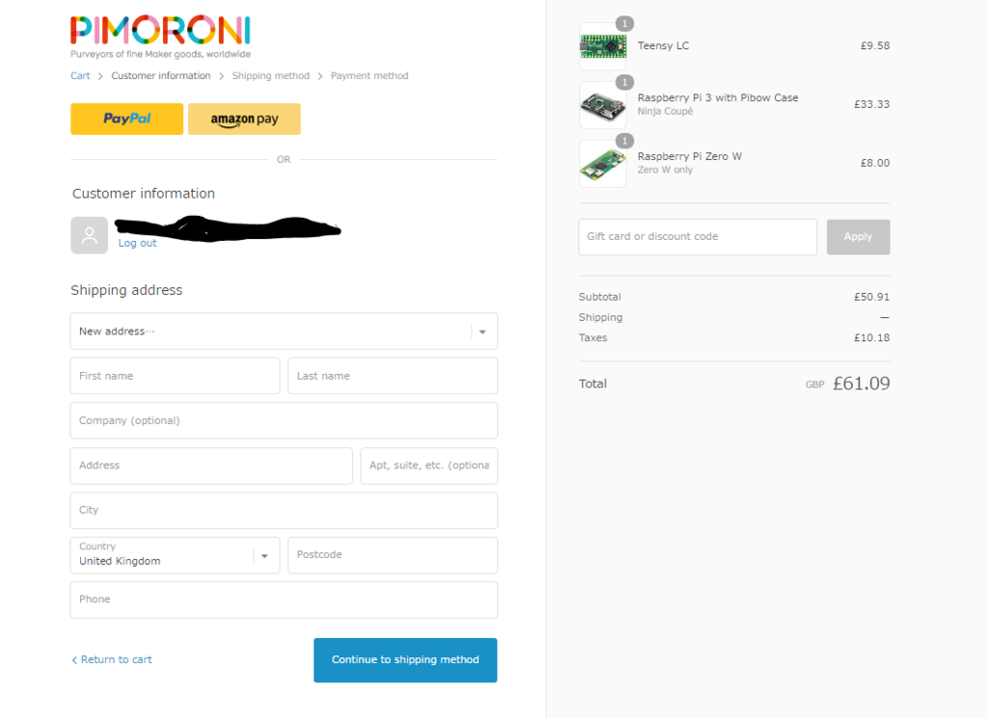Open the Country dropdown

(175, 555)
